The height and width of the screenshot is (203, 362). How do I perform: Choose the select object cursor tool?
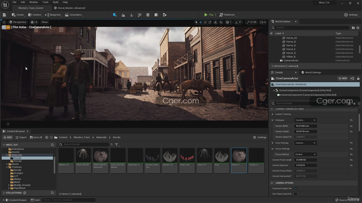[196, 22]
